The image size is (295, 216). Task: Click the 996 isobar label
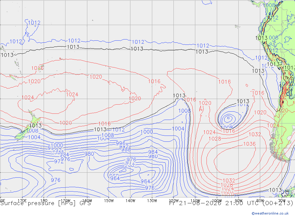(121, 143)
